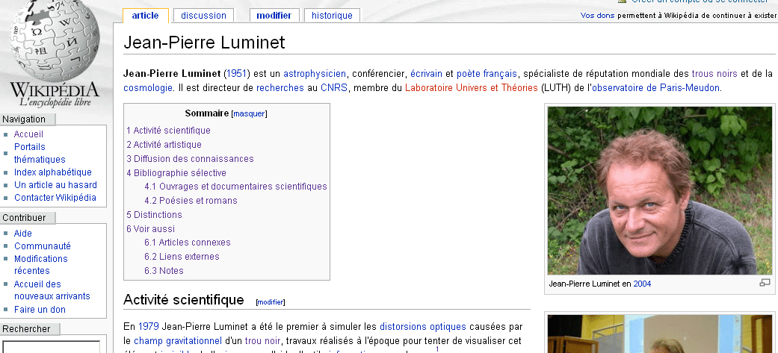The image size is (778, 353).
Task: Open the astrophysicien link
Action: [x=315, y=74]
